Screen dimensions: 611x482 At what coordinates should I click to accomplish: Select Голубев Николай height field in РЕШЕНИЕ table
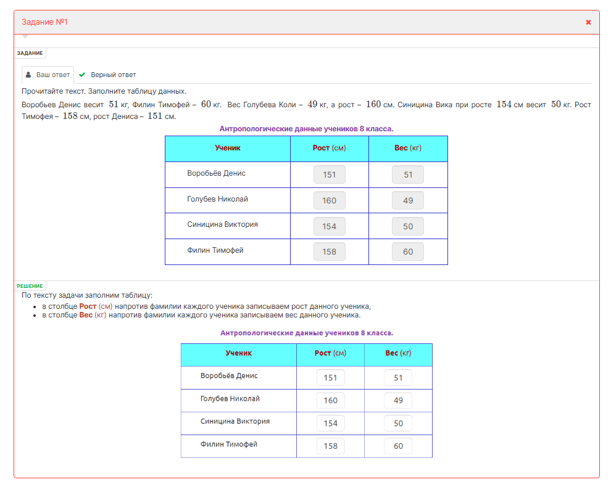click(330, 400)
